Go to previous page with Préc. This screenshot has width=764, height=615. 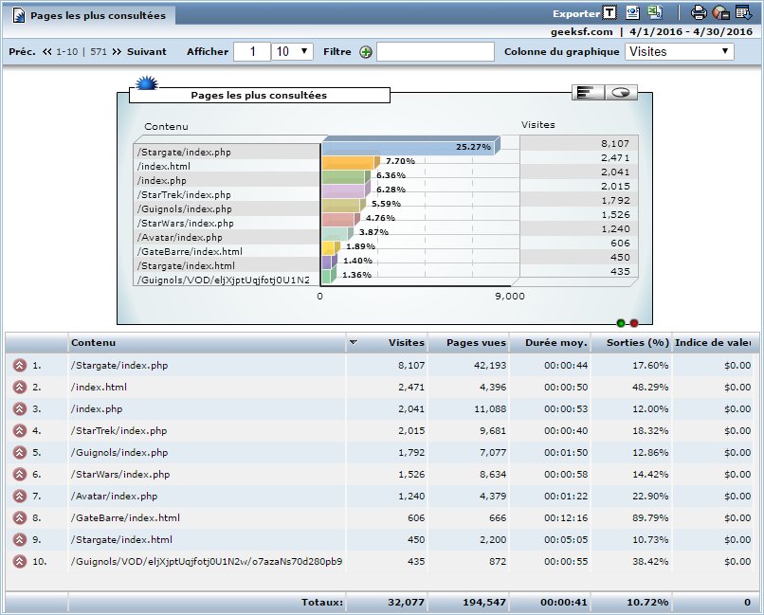[22, 51]
